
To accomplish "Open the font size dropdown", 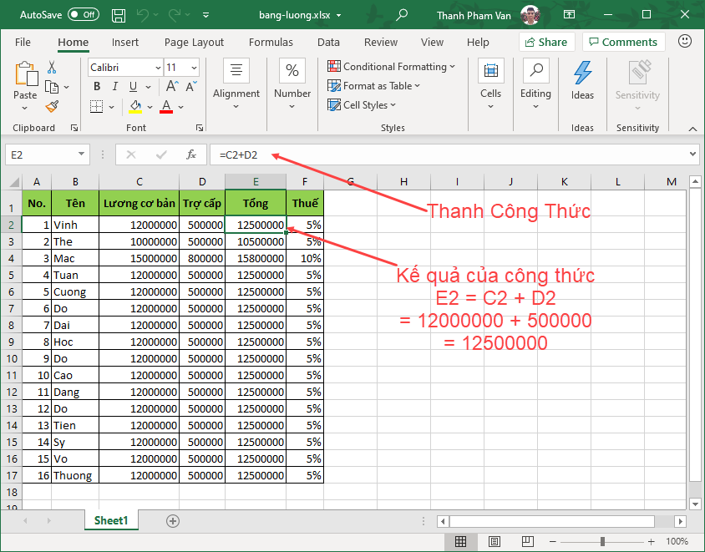I will click(194, 68).
